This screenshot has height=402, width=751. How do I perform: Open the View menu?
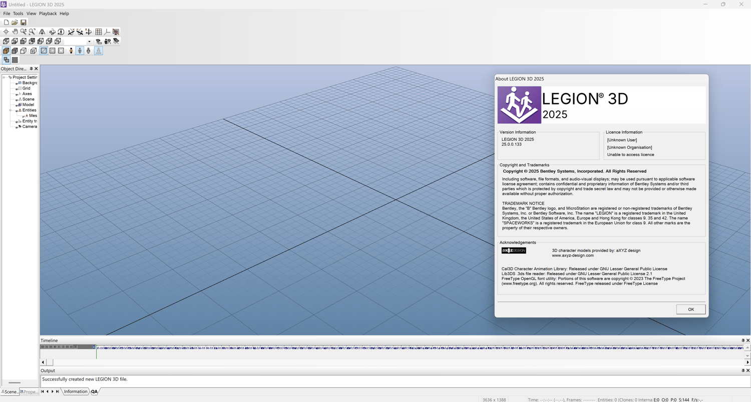[31, 13]
